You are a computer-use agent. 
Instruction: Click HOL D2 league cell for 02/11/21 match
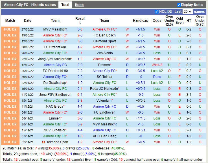pyautogui.click(x=10, y=142)
